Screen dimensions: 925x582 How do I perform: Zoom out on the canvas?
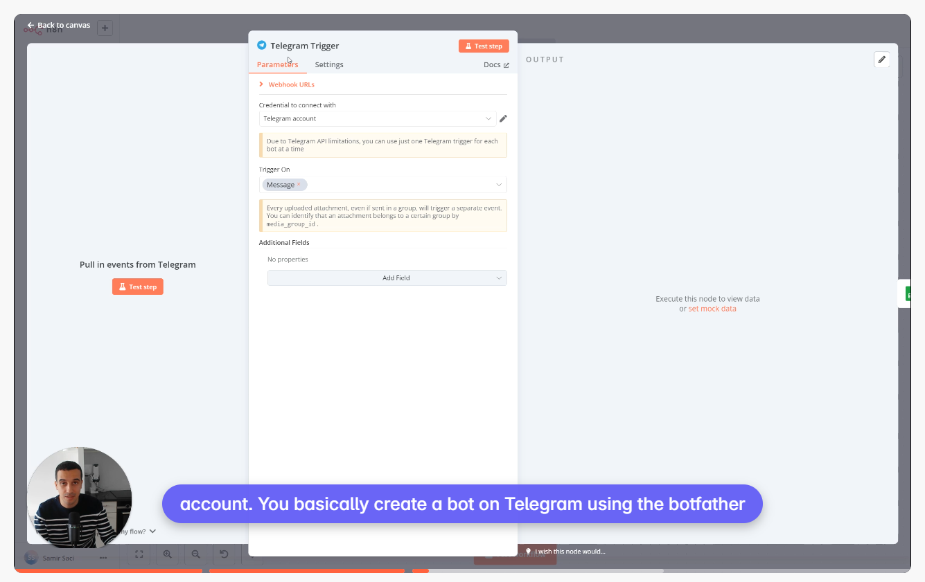(x=196, y=554)
